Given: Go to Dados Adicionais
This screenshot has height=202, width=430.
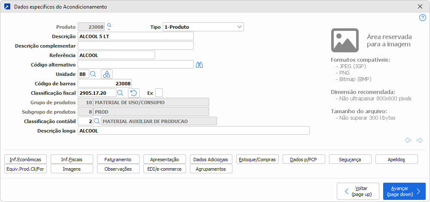Looking at the screenshot, I should point(210,160).
